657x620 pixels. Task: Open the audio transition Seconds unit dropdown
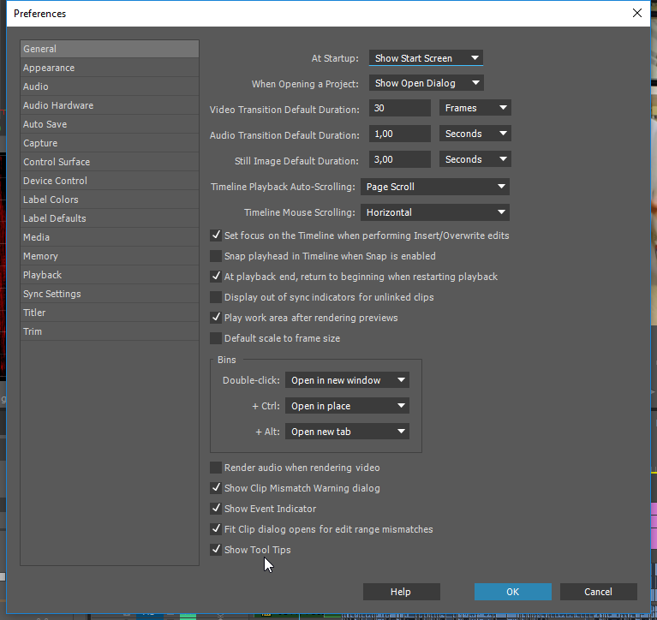pos(475,134)
